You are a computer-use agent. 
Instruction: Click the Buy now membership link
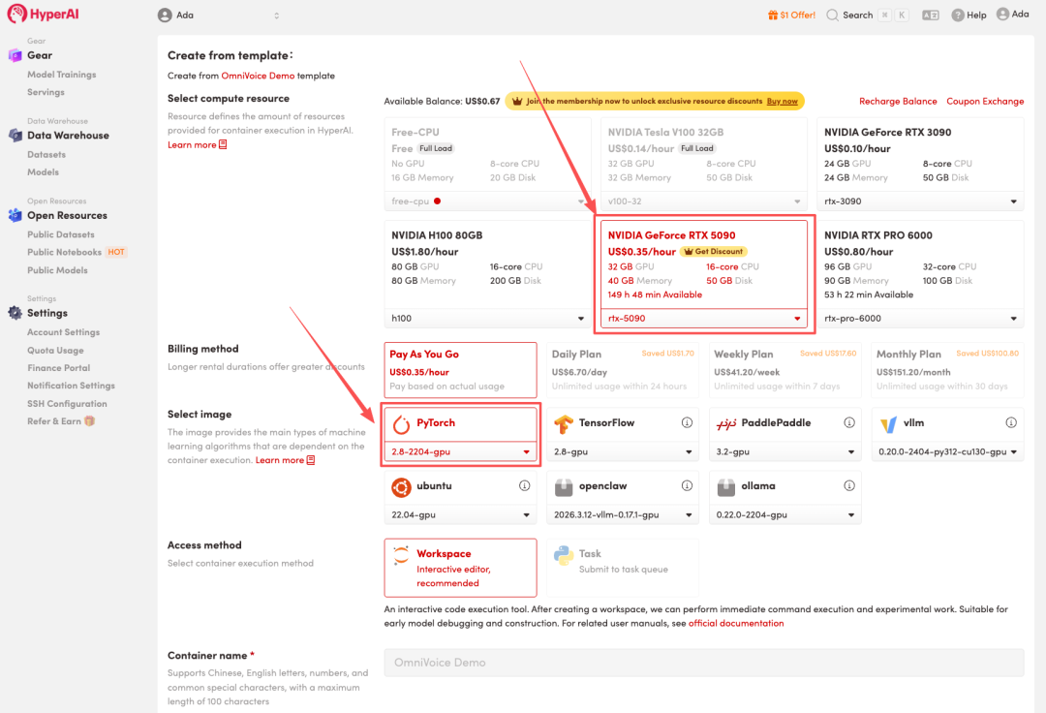click(782, 102)
